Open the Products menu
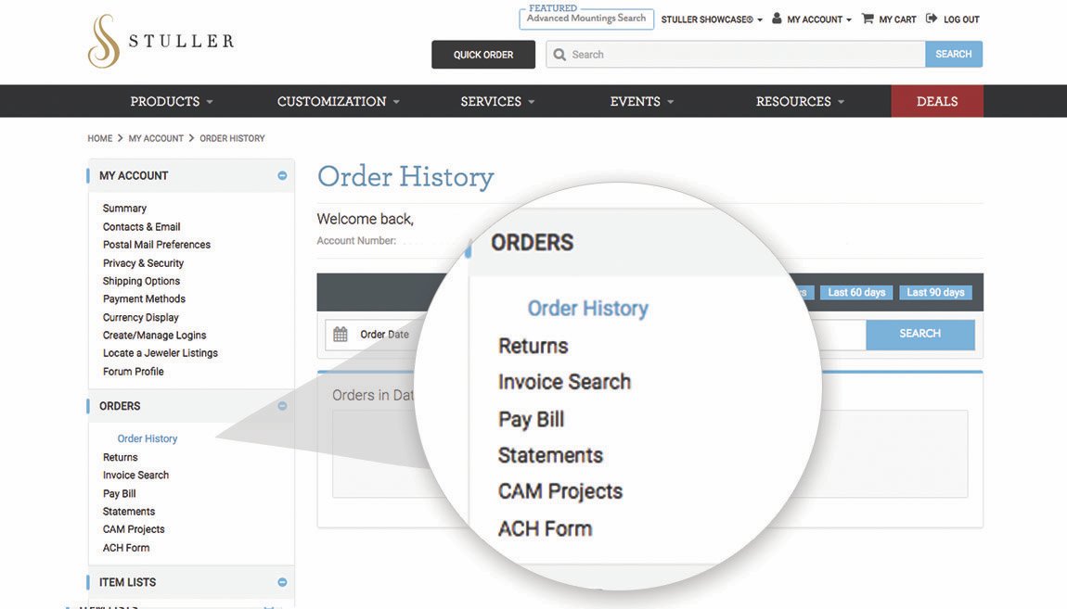Image resolution: width=1067 pixels, height=609 pixels. pos(172,101)
